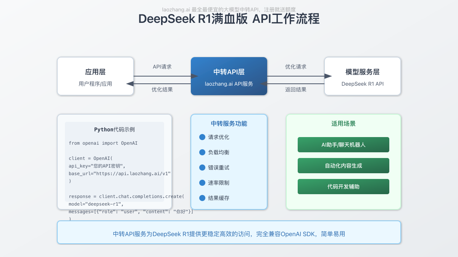Click the AI助手/聊天机器人 green button
The image size is (458, 257).
pos(343,145)
